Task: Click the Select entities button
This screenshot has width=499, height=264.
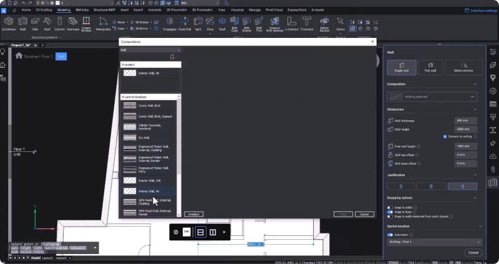Action: click(463, 68)
